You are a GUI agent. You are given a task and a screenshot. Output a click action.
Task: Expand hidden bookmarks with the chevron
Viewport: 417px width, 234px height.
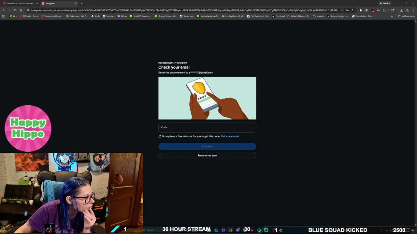pyautogui.click(x=392, y=16)
